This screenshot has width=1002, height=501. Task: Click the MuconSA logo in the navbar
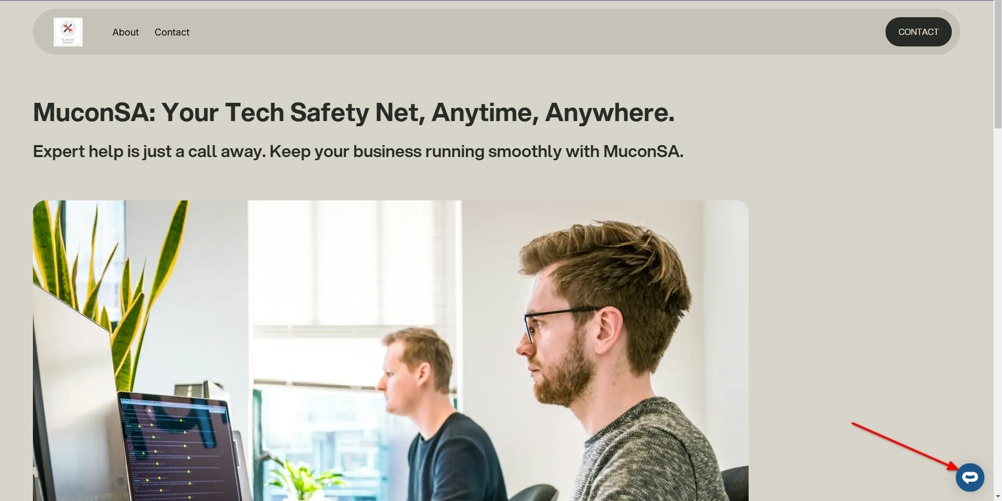(68, 32)
